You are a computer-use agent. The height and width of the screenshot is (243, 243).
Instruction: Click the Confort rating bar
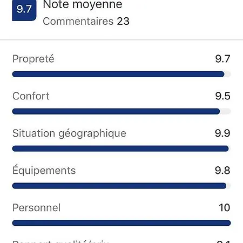[122, 111]
